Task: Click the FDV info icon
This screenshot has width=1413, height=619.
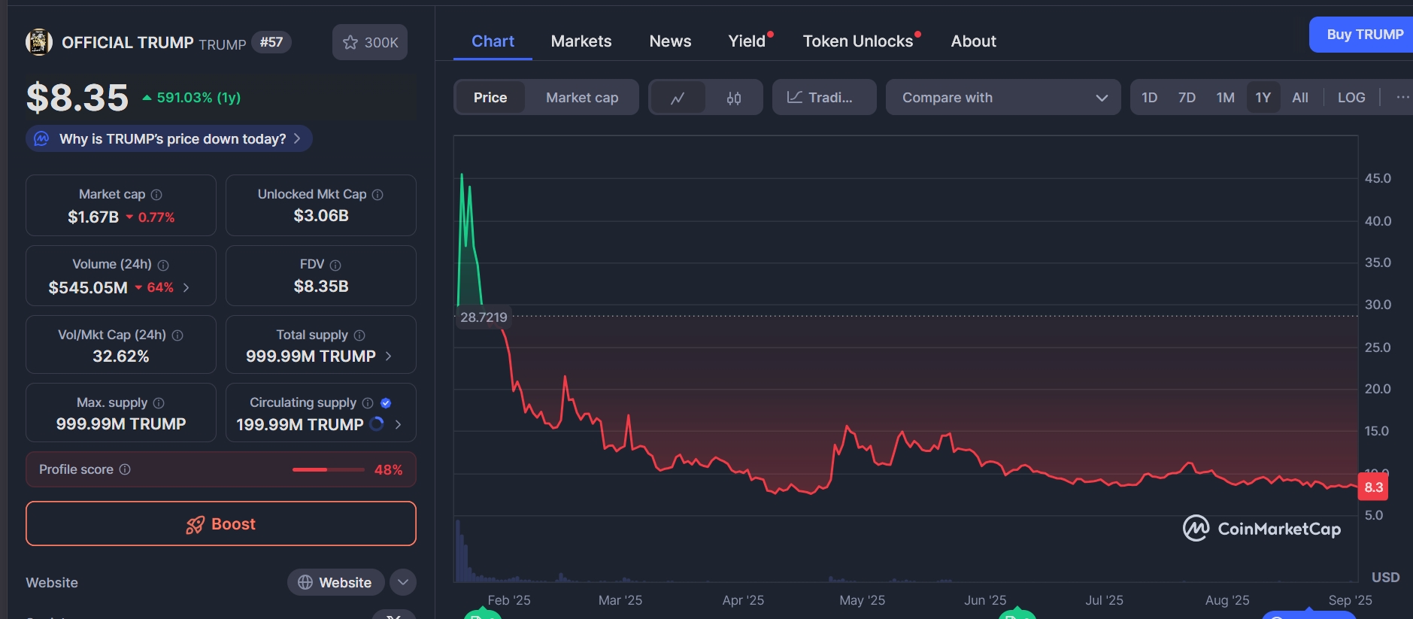Action: coord(335,265)
